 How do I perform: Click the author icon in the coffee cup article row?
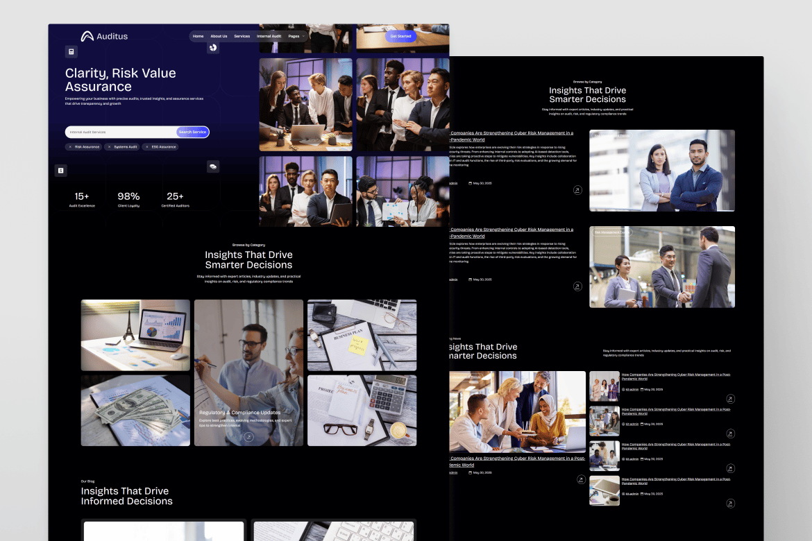[x=623, y=494]
